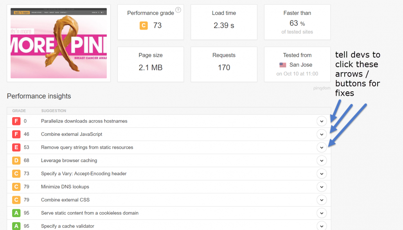Select the 'Leverage browser caching' text
This screenshot has height=230, width=403.
pos(69,160)
